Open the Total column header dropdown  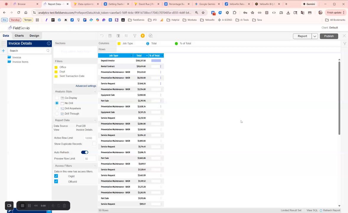pos(147,56)
